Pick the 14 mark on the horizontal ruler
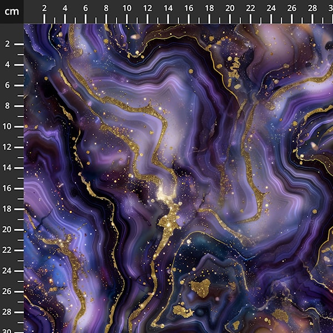The image size is (333, 333). (168, 9)
